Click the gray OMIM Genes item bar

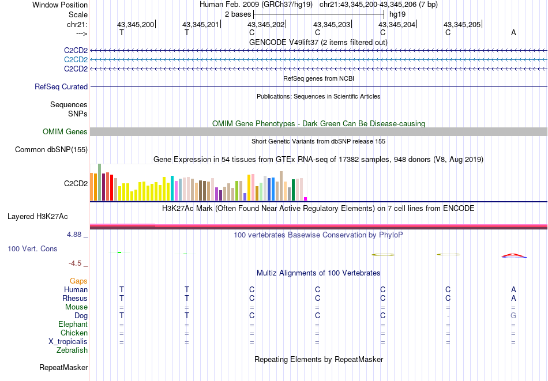(x=319, y=131)
